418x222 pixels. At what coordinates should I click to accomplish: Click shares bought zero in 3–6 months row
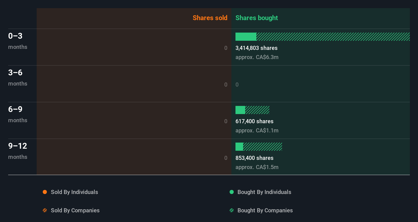pos(237,85)
